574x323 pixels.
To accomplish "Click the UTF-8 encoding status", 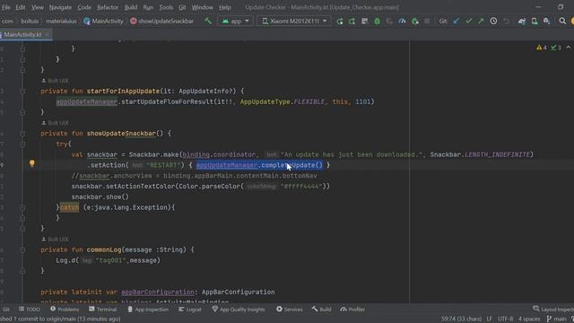I will [505, 319].
